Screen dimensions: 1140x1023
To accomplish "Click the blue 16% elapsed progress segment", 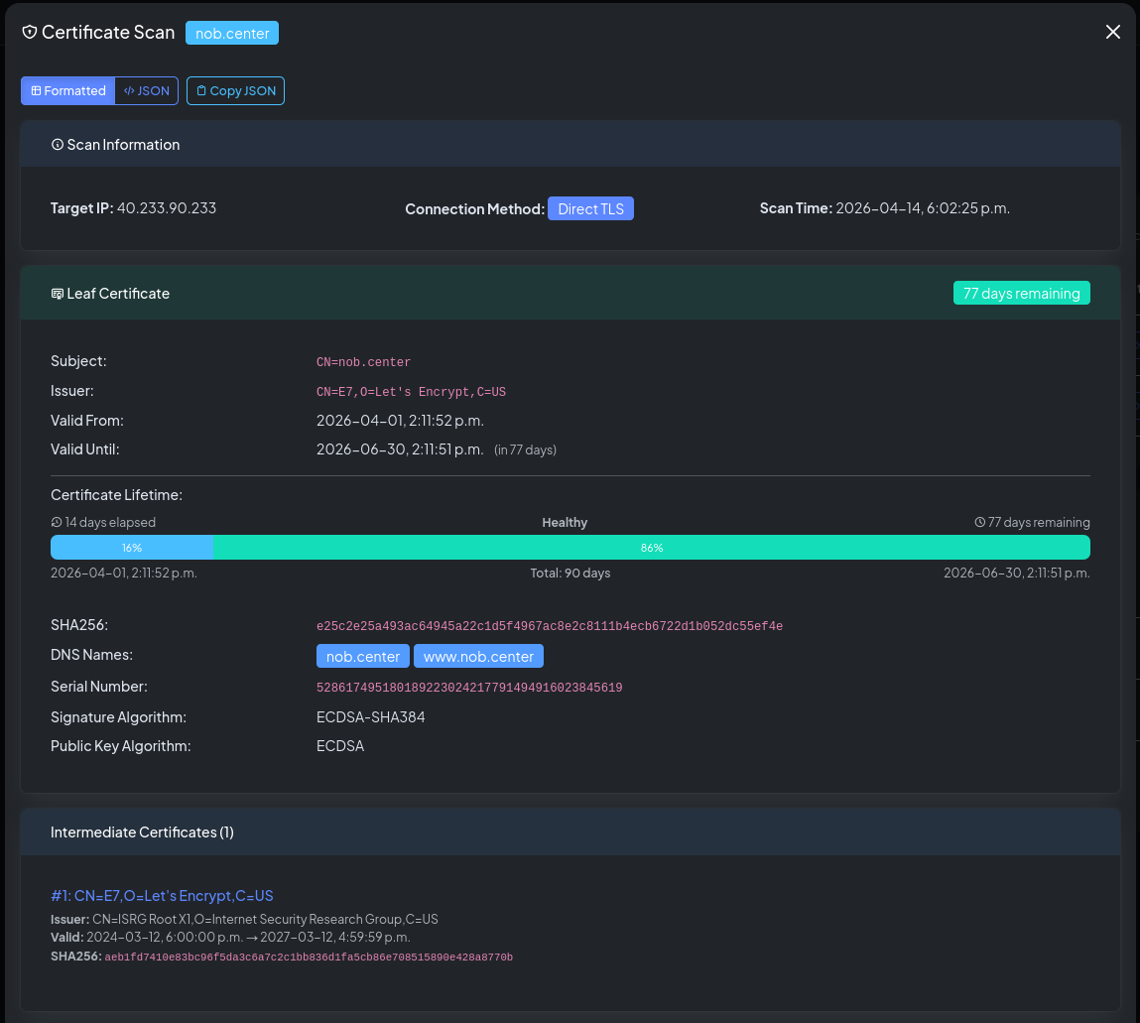I will pyautogui.click(x=132, y=548).
